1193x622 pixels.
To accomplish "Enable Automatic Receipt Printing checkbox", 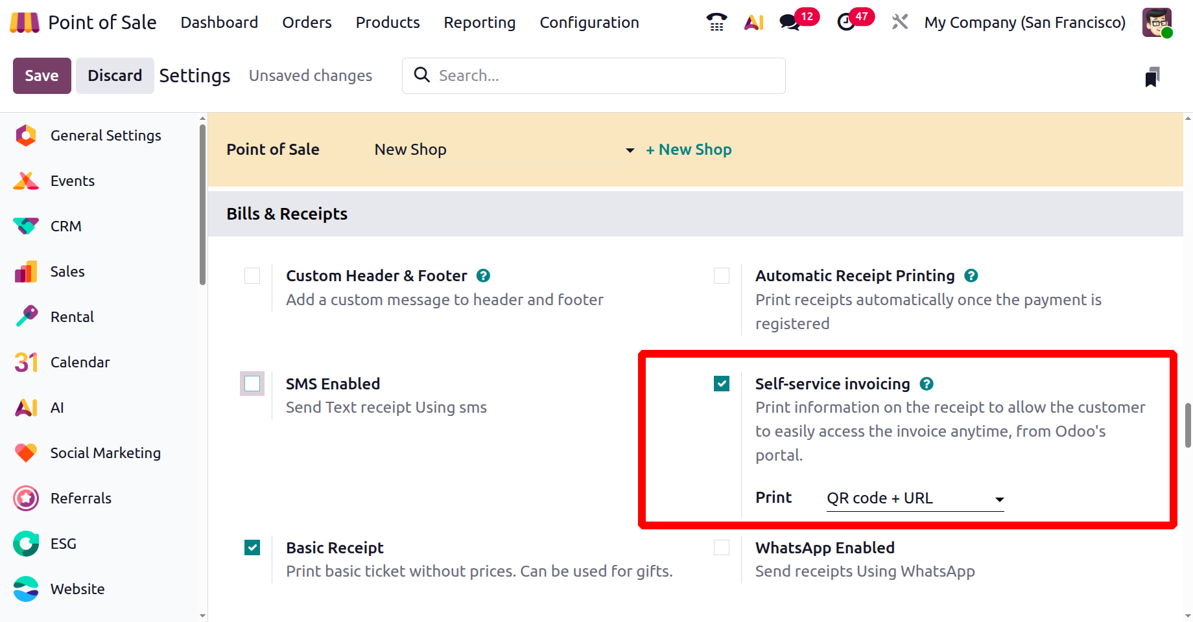I will (722, 276).
